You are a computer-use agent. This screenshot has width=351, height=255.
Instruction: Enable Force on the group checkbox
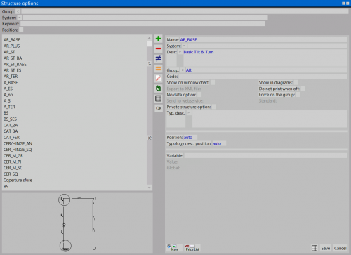[298, 95]
